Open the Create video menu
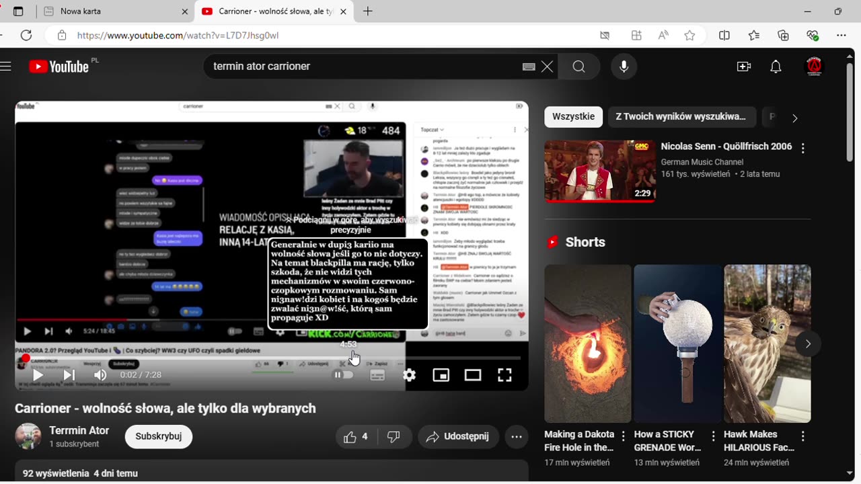 point(744,67)
